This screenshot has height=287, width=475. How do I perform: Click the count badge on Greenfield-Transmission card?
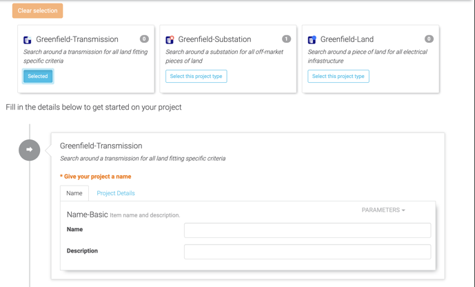[144, 39]
